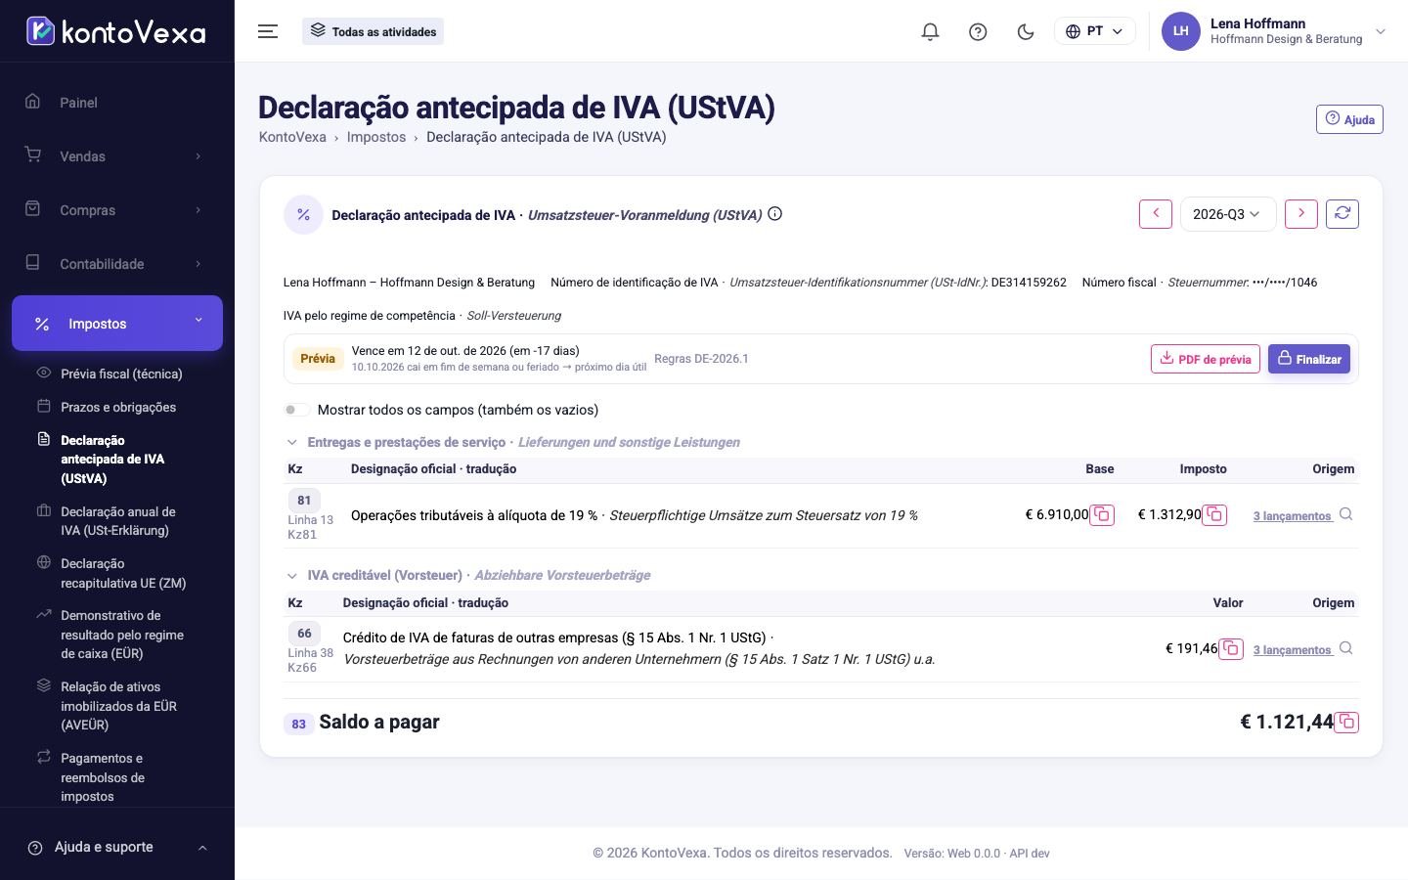
Task: Click the info icon next to UStVA title
Action: (775, 214)
